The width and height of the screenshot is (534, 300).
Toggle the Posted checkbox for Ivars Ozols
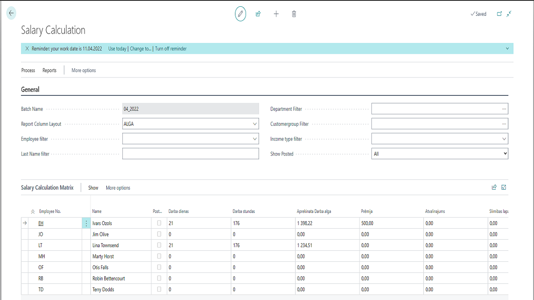click(x=159, y=223)
